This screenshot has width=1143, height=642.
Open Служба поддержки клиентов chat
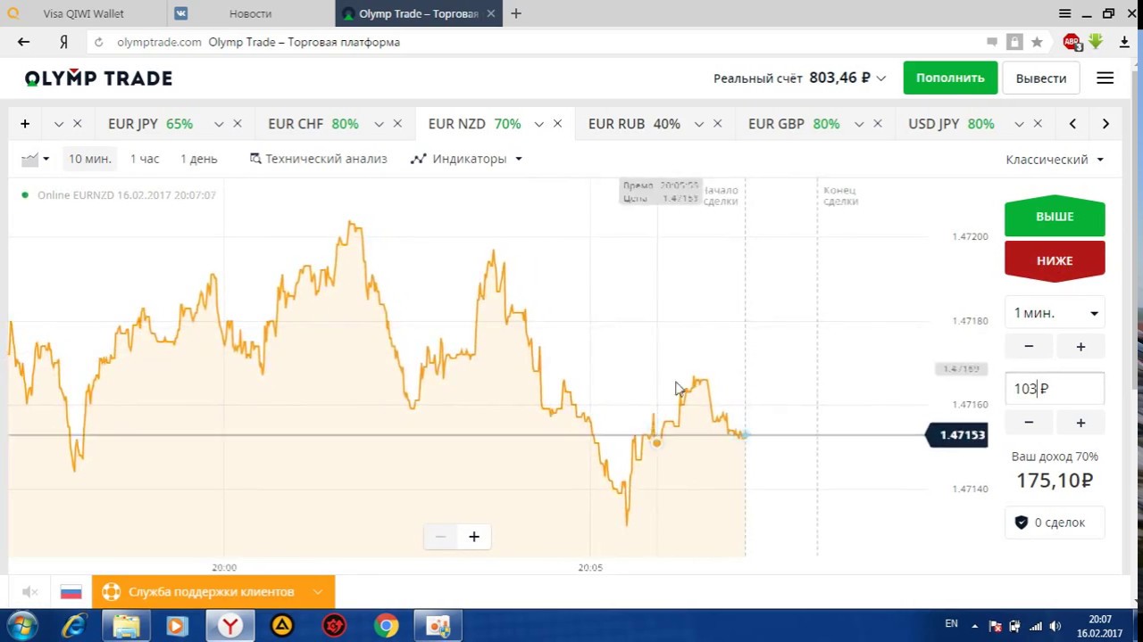213,592
